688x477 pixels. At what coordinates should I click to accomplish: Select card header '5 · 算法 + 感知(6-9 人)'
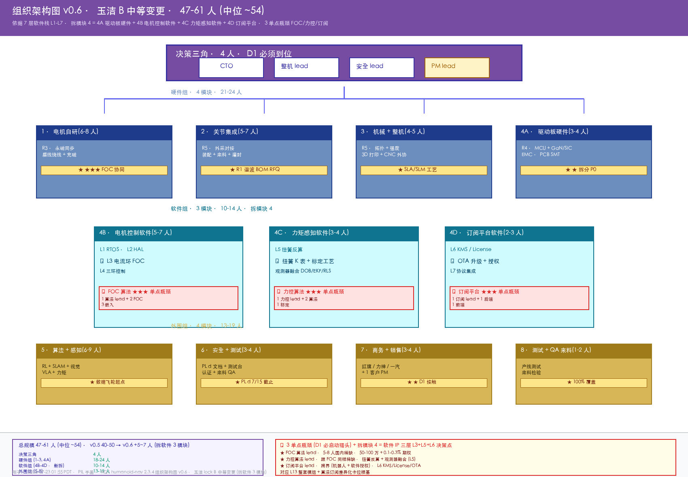coord(104,350)
